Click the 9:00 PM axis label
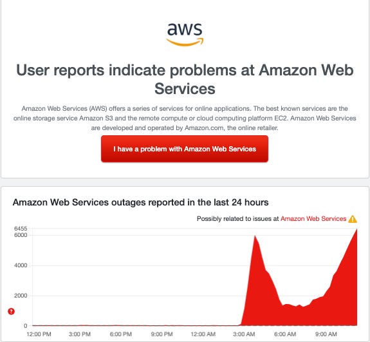 click(x=162, y=334)
